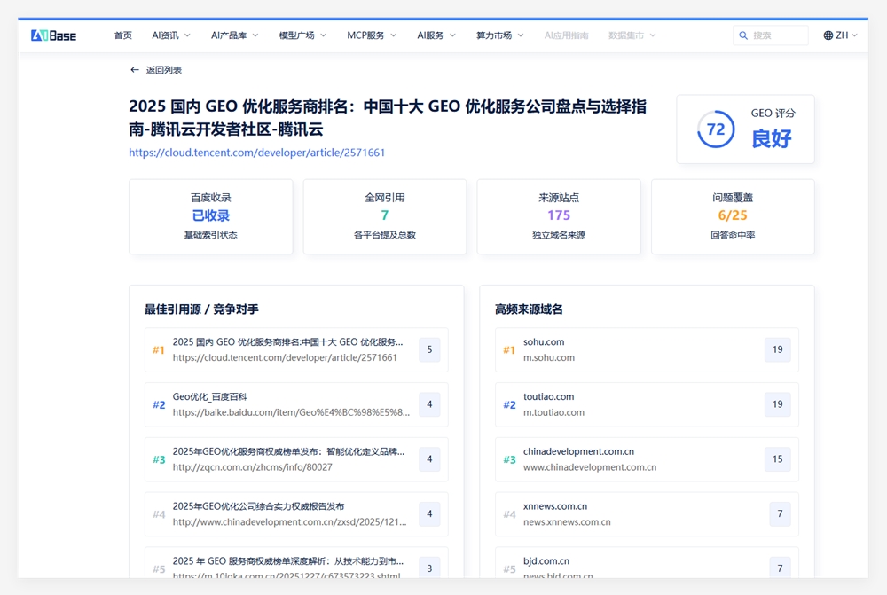887x595 pixels.
Task: Click the AI应用指南 menu item
Action: pyautogui.click(x=568, y=35)
